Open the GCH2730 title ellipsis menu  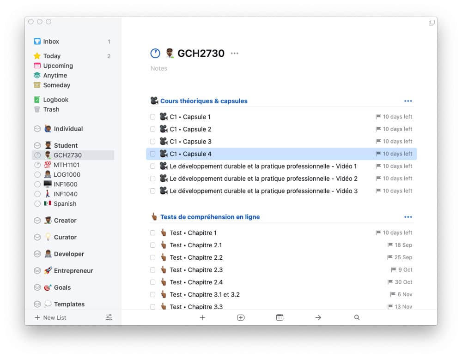235,53
